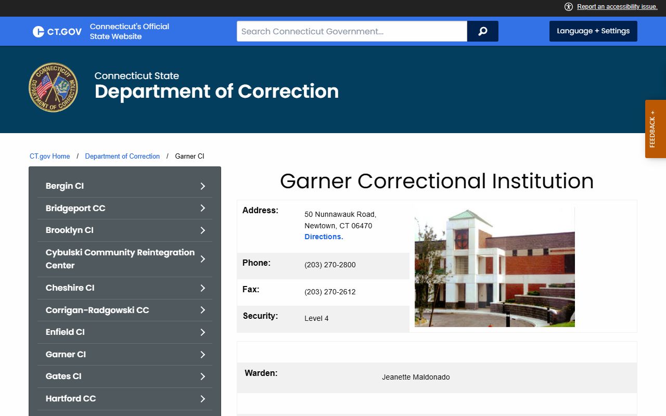This screenshot has width=666, height=416.
Task: Click the Department of Correction header title
Action: click(x=216, y=92)
